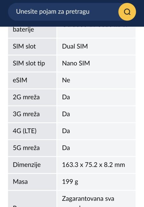Select the '5G mreža' label

click(x=26, y=148)
